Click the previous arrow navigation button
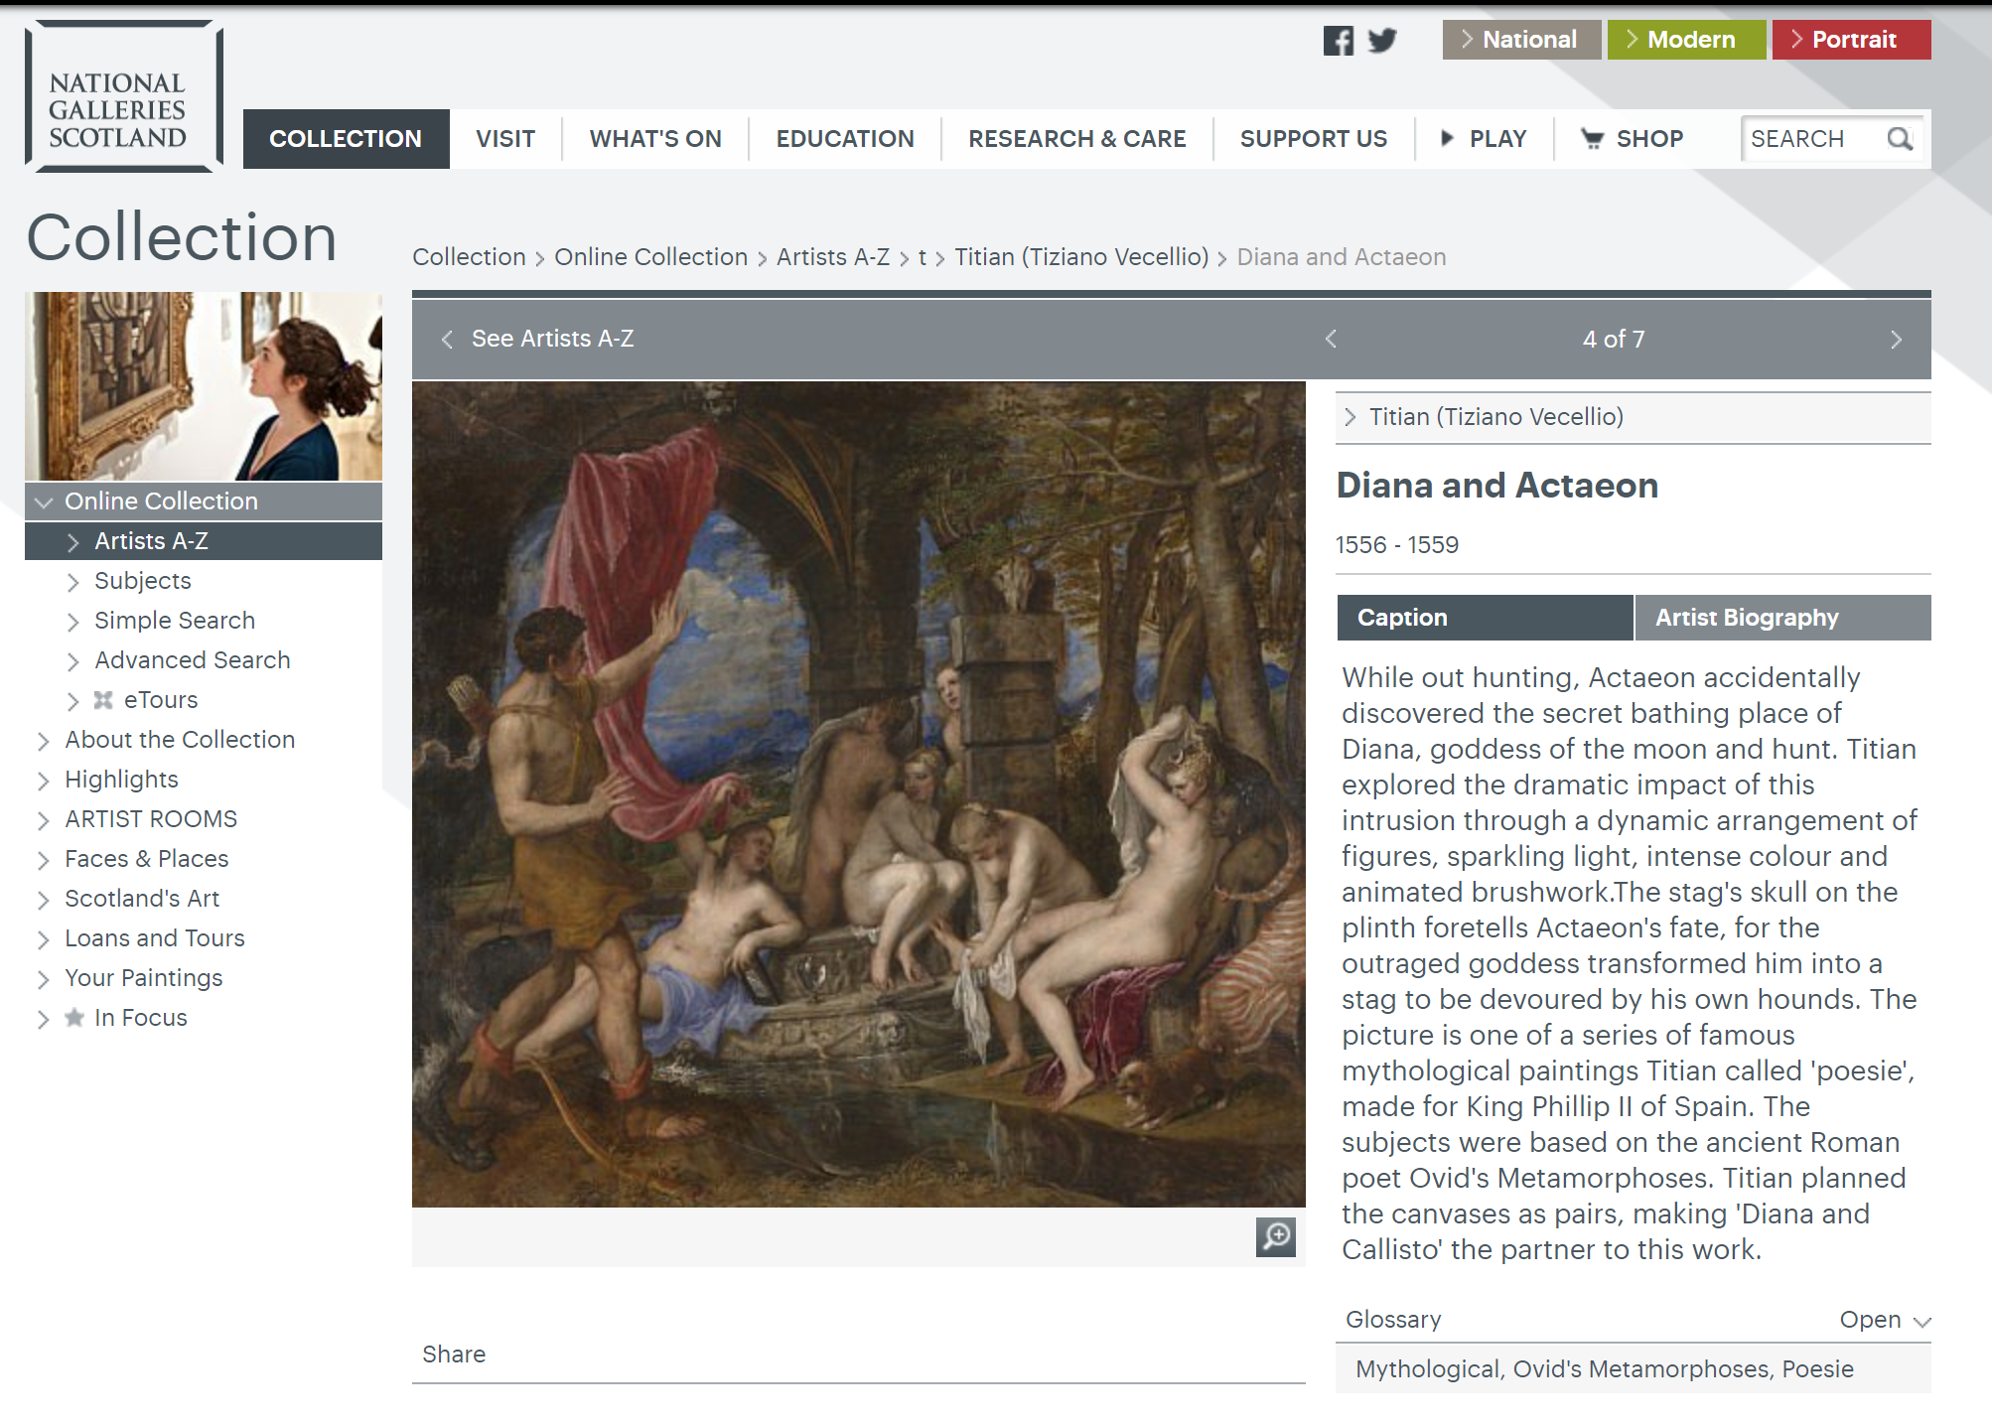 point(1330,338)
